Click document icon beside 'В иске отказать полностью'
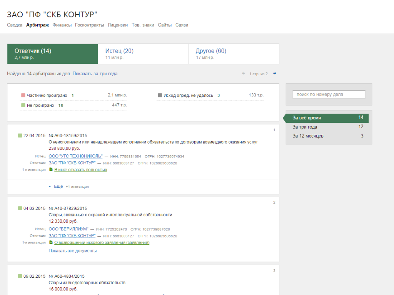394x295 pixels. pos(51,170)
